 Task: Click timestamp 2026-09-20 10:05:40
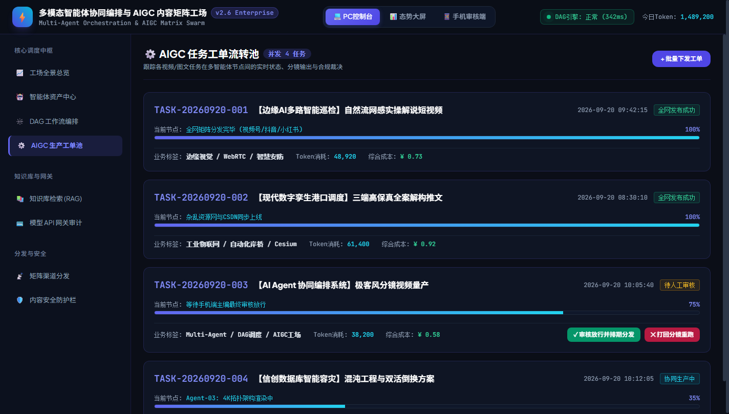(618, 285)
